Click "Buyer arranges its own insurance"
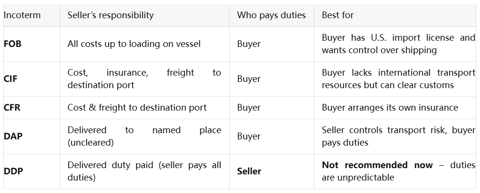 point(390,107)
